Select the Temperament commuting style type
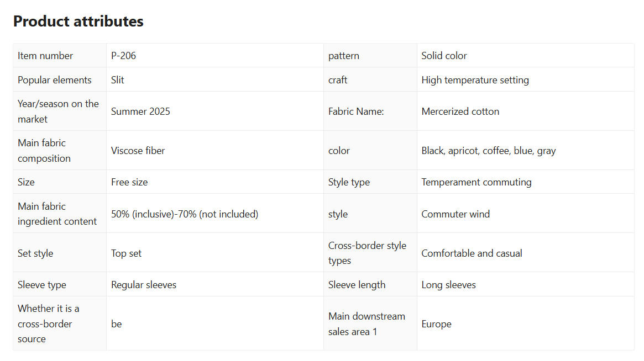The width and height of the screenshot is (644, 361). [476, 182]
